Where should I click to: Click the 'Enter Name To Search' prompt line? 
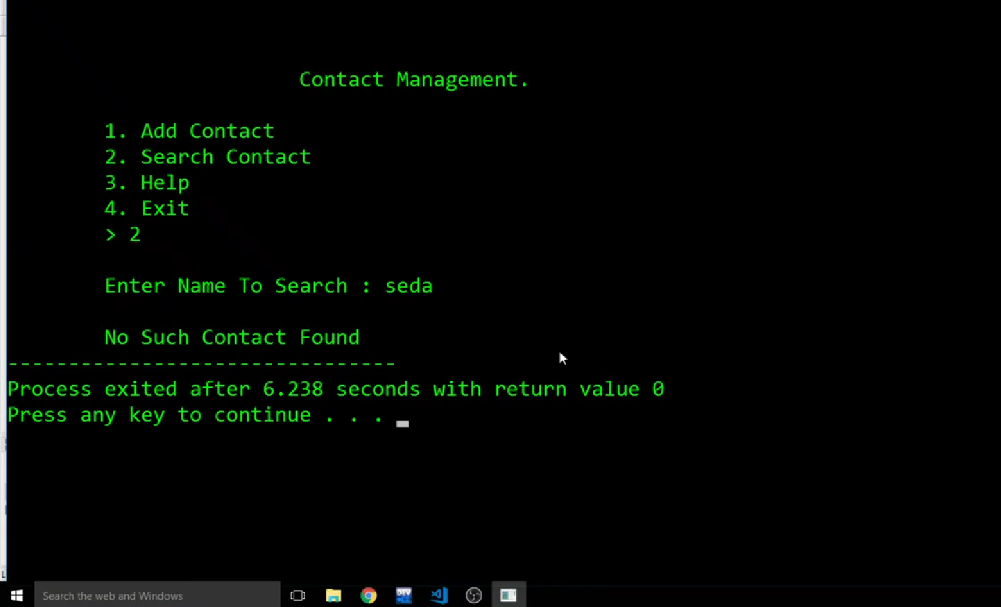(269, 286)
